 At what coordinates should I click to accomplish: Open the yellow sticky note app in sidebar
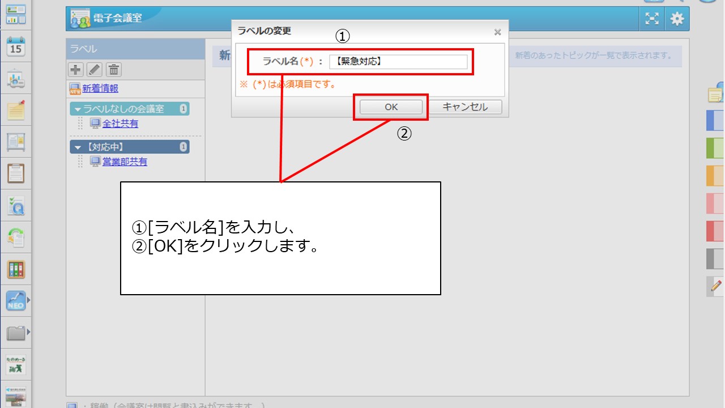click(x=16, y=110)
